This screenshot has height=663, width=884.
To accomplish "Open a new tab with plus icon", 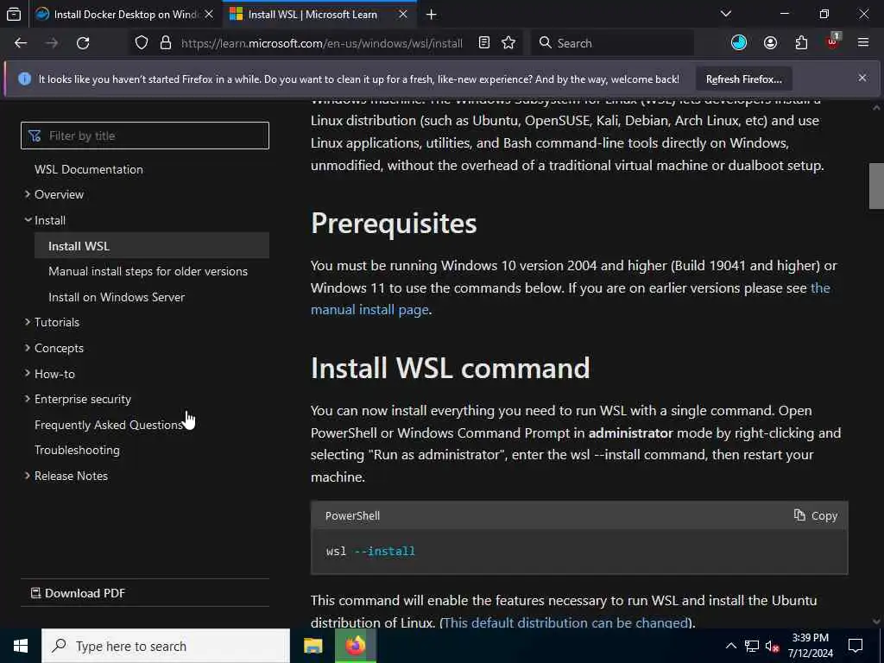I will (432, 15).
